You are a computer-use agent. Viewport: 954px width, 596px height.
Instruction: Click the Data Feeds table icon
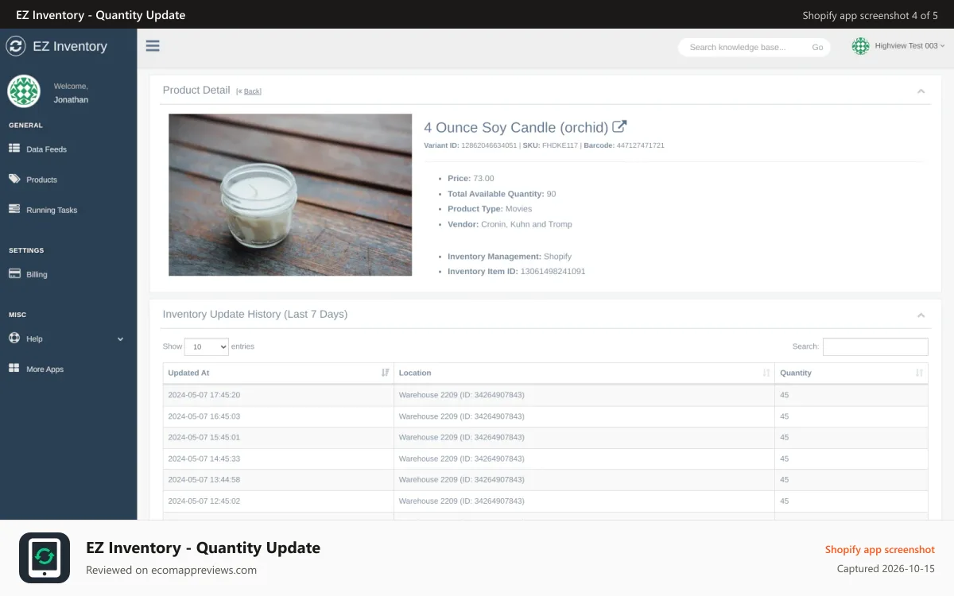click(x=14, y=149)
